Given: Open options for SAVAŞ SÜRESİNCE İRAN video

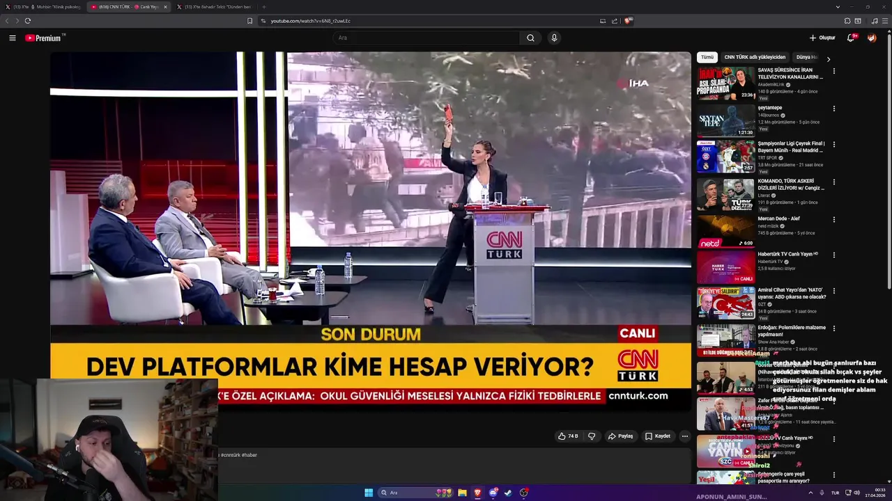Looking at the screenshot, I should coord(833,71).
